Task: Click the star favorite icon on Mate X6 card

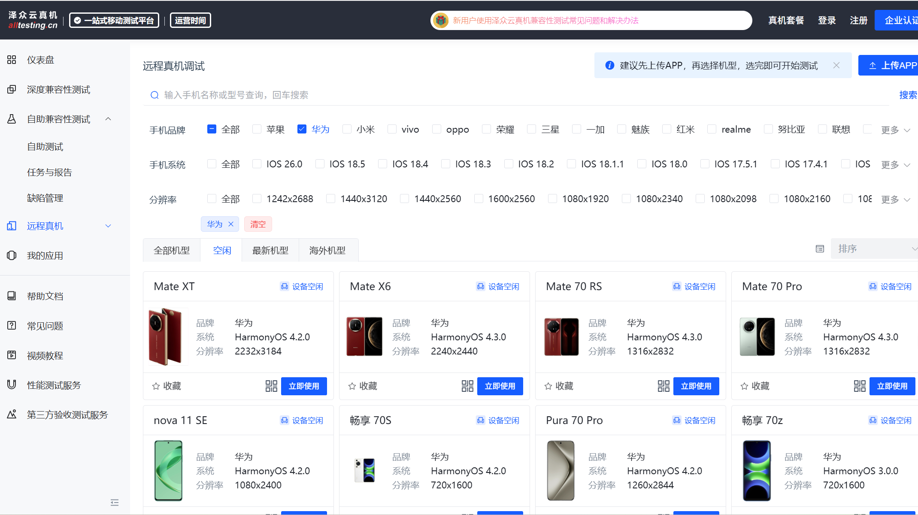Action: 352,386
